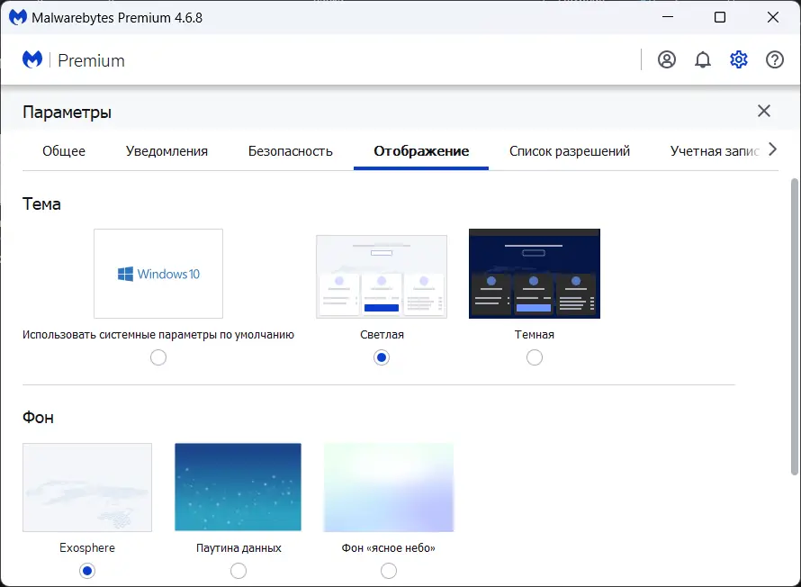Click the Темная theme label
The height and width of the screenshot is (587, 801).
point(535,335)
